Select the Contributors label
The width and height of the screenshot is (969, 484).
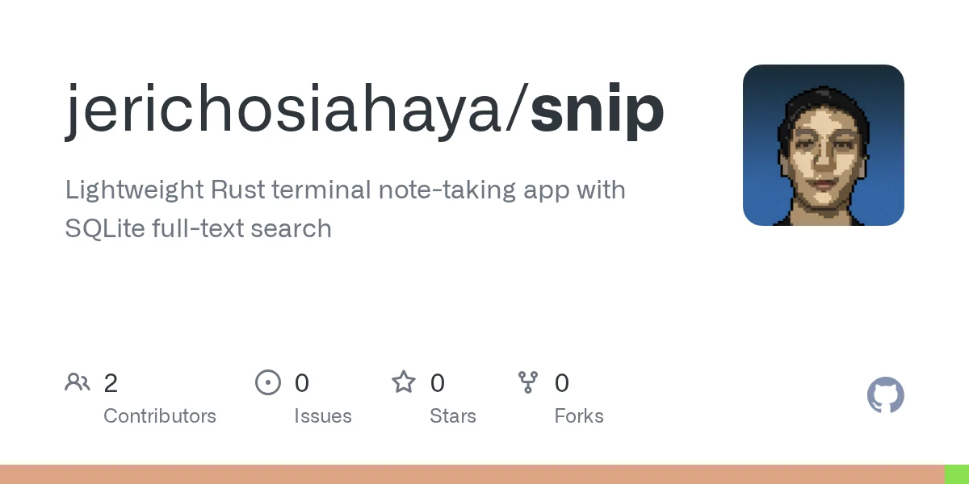point(160,416)
